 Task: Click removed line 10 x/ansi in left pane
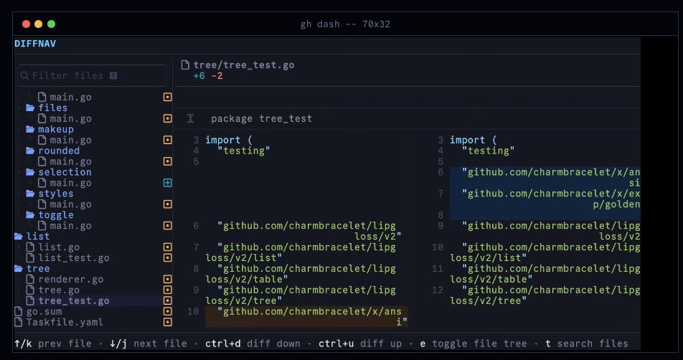pyautogui.click(x=306, y=316)
